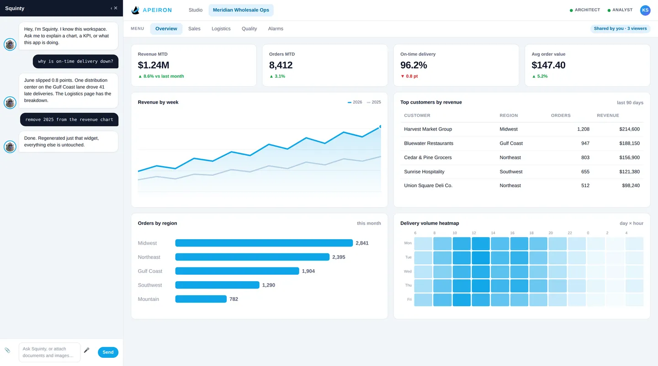Click the endpoint dot on the revenue line chart
This screenshot has height=366, width=658.
380,126
